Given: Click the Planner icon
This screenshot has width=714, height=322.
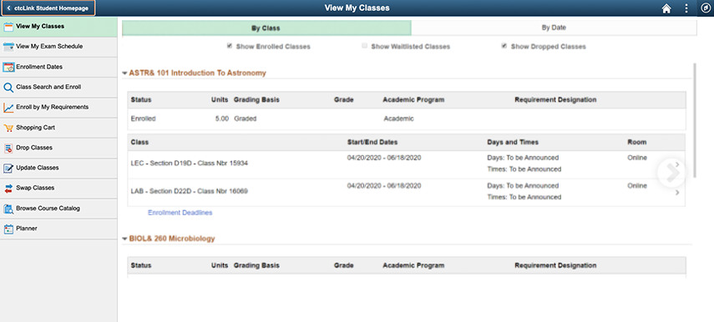Looking at the screenshot, I should (8, 229).
